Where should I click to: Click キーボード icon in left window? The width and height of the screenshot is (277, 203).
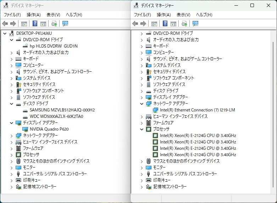(18, 59)
